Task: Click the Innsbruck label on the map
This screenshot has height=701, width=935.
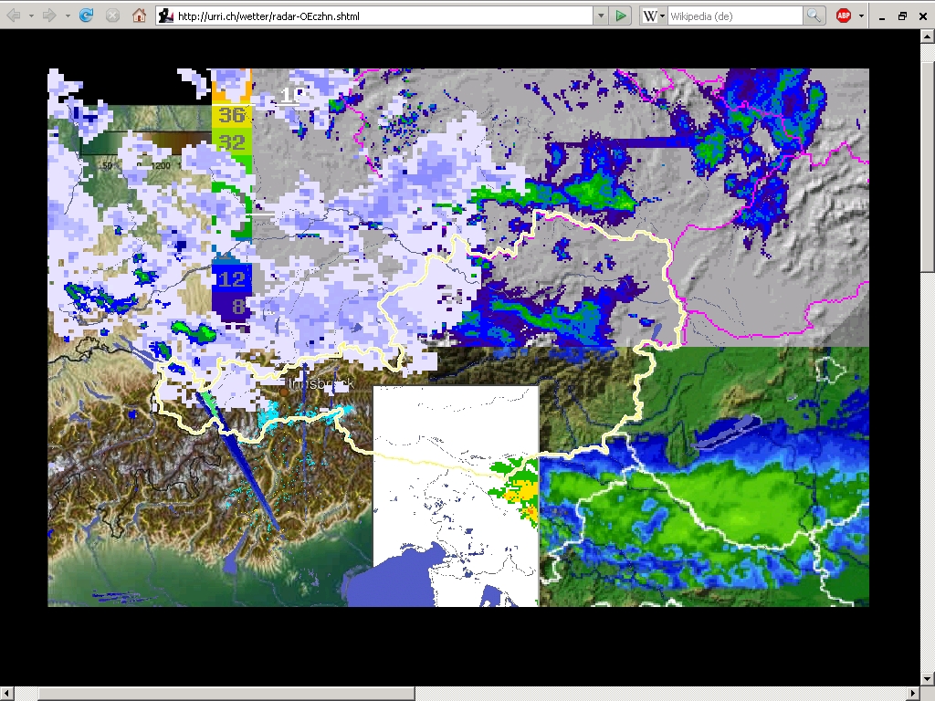Action: pos(321,384)
